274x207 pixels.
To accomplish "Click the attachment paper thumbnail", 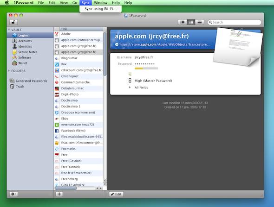I will tap(238, 47).
